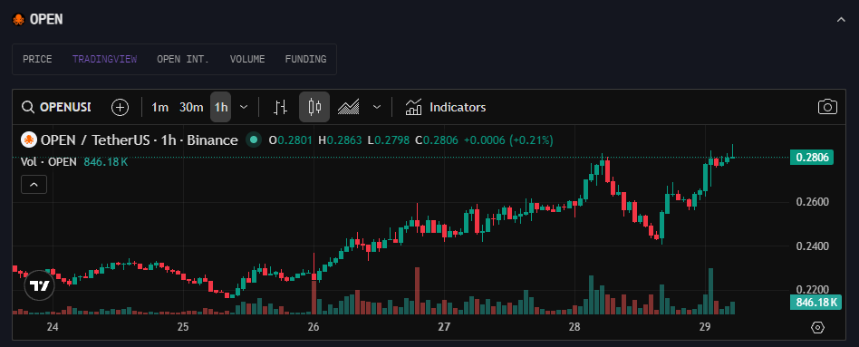
Task: Open the OPEN INT. tab
Action: click(x=183, y=59)
